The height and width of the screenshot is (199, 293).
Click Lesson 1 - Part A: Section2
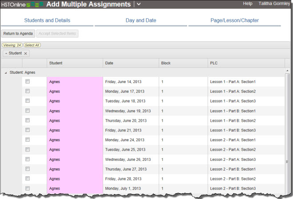tap(233, 92)
